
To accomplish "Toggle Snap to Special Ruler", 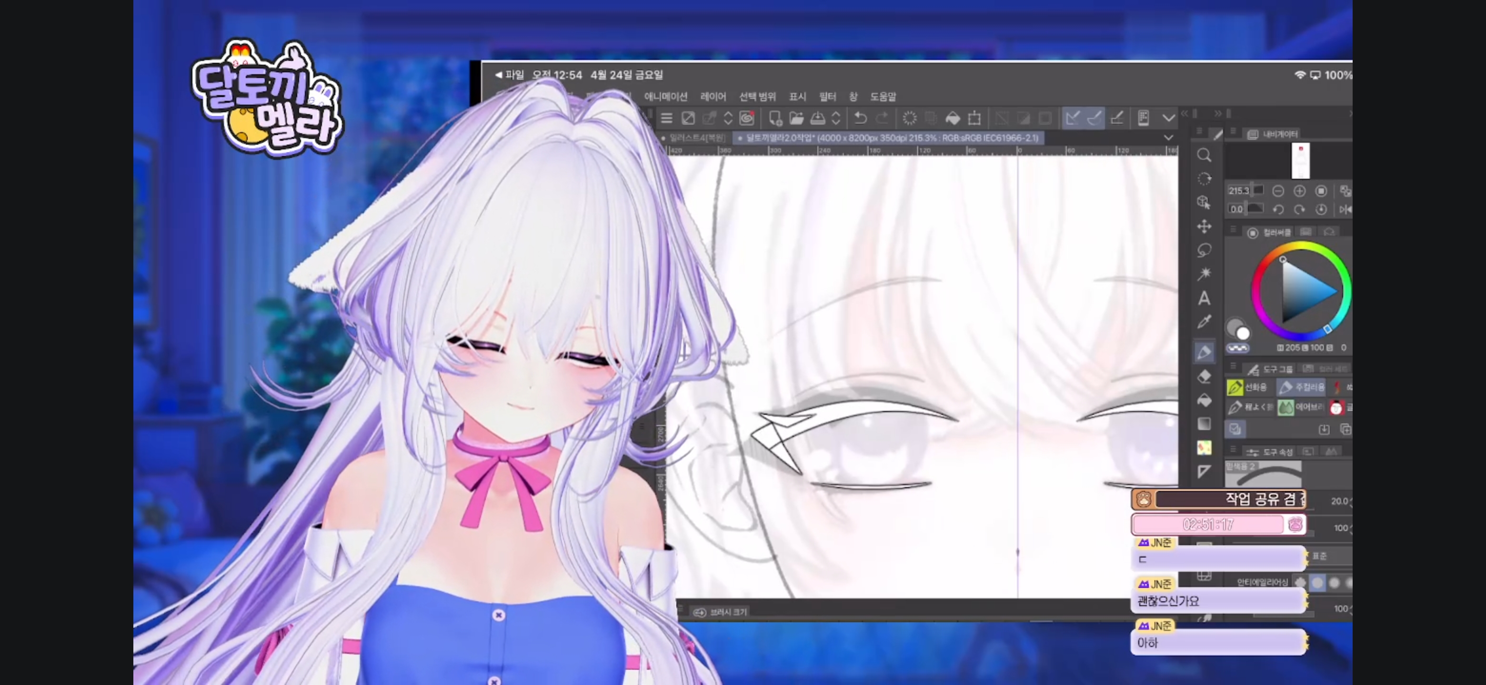I will (x=1094, y=118).
